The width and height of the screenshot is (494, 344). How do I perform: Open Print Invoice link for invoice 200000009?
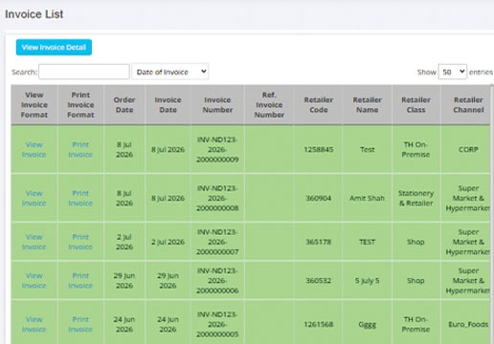[x=80, y=149]
